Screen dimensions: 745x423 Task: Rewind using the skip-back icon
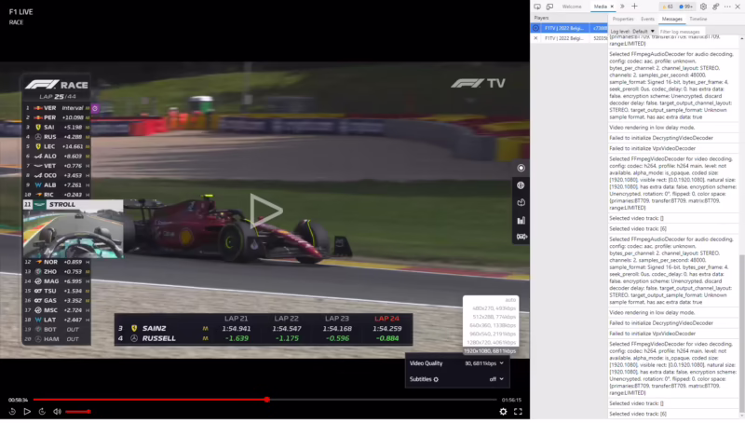(12, 412)
